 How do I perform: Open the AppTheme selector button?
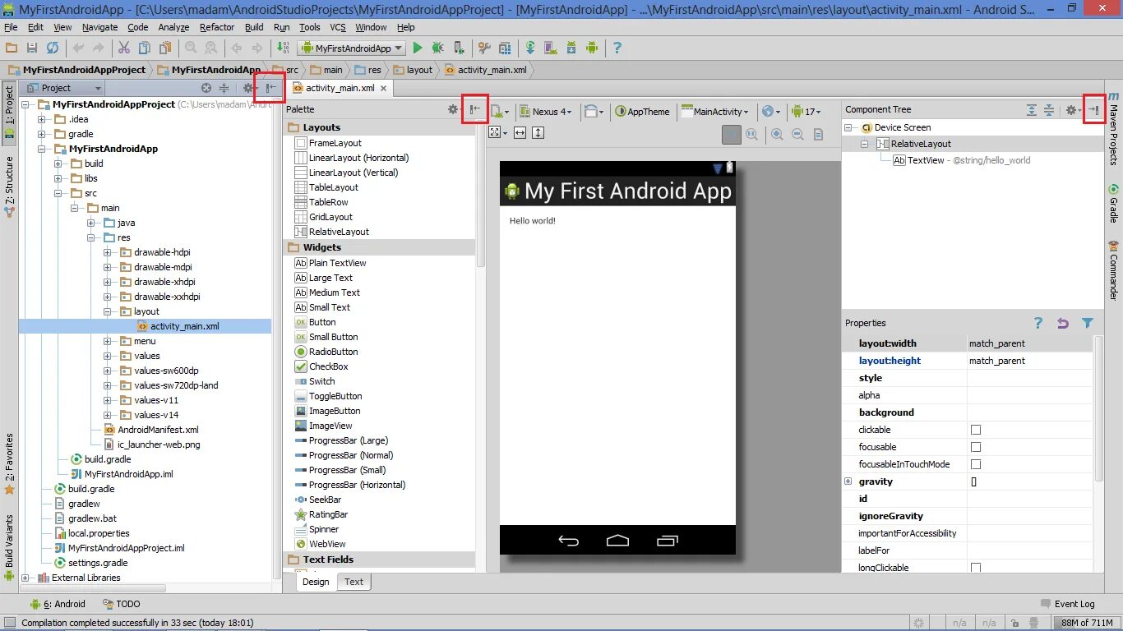point(643,112)
